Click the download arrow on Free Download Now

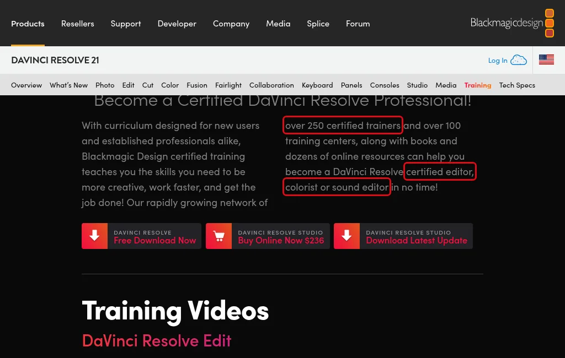click(95, 236)
